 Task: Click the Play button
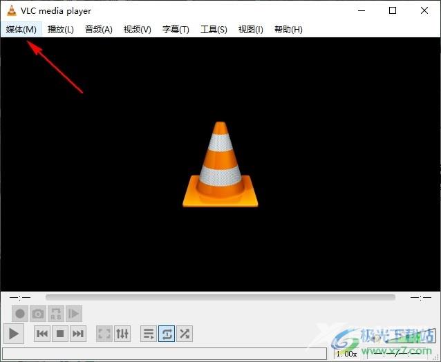coord(14,334)
